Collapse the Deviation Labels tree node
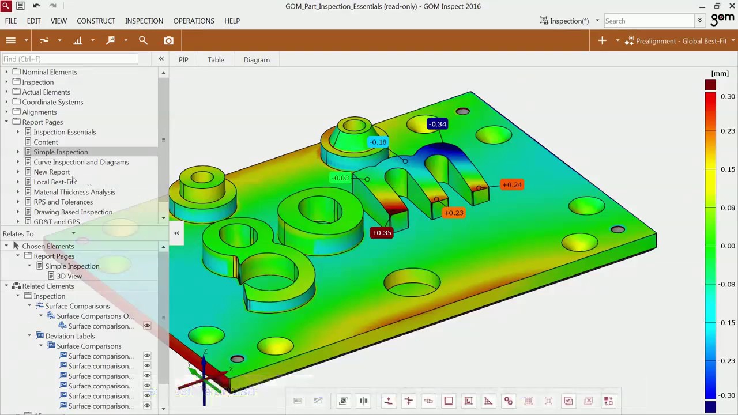The width and height of the screenshot is (738, 415). [x=29, y=336]
